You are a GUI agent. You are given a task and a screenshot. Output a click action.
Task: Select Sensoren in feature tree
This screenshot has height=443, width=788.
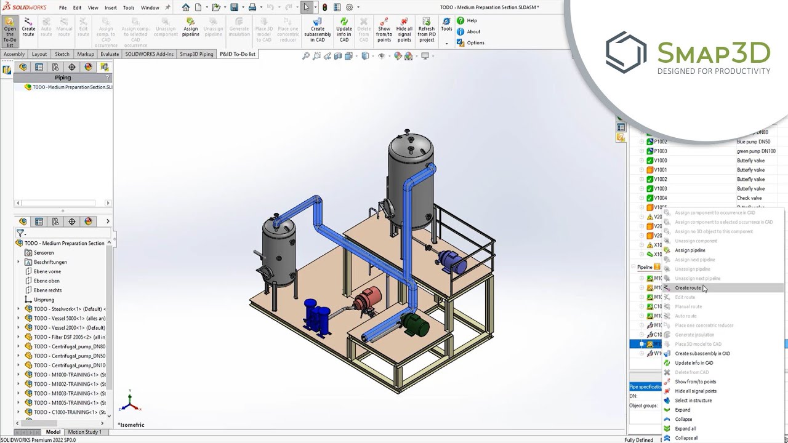coord(44,253)
